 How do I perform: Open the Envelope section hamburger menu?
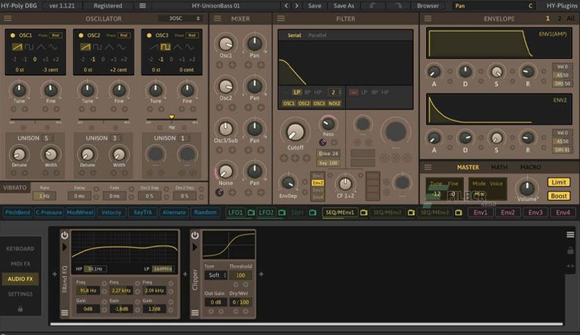coord(428,19)
